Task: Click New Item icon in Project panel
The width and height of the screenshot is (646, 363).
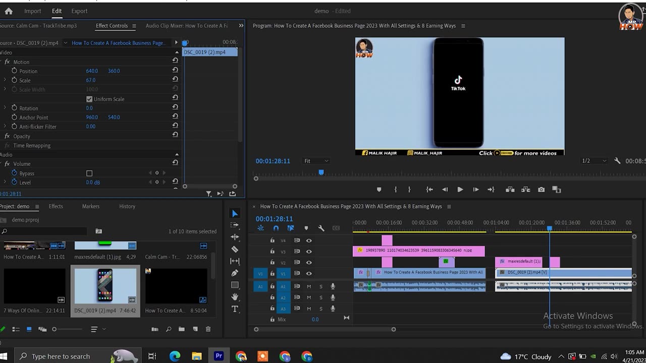Action: pyautogui.click(x=194, y=329)
